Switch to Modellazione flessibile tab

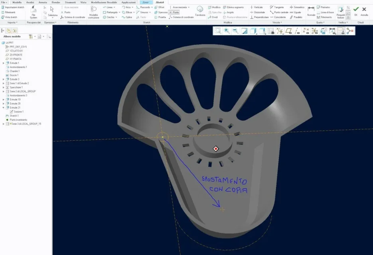click(x=104, y=2)
